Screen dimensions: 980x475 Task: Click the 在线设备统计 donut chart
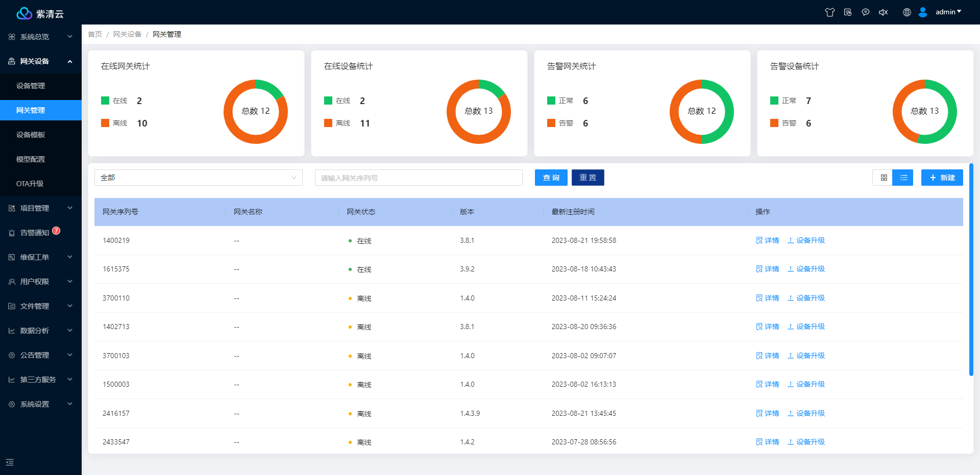pos(479,111)
